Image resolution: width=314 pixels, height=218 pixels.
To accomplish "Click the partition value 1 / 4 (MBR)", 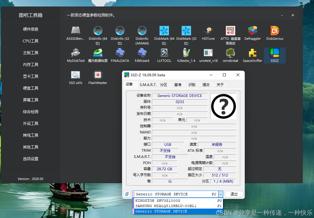I will (223, 181).
